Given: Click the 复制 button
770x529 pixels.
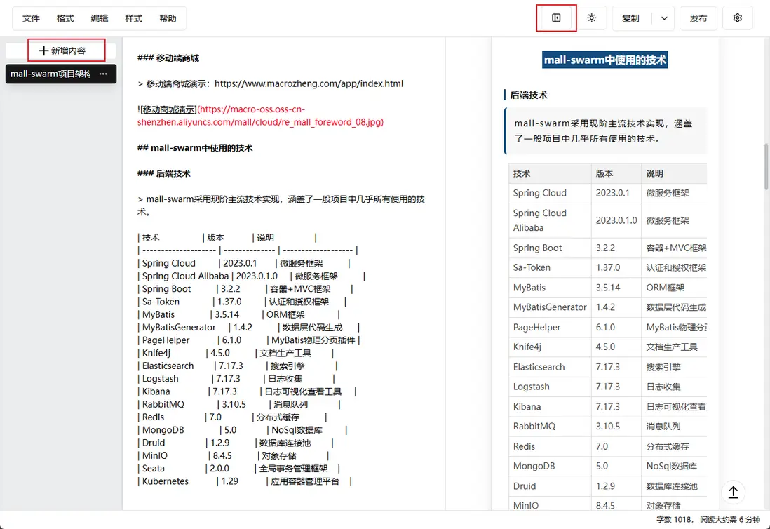Looking at the screenshot, I should pyautogui.click(x=630, y=18).
